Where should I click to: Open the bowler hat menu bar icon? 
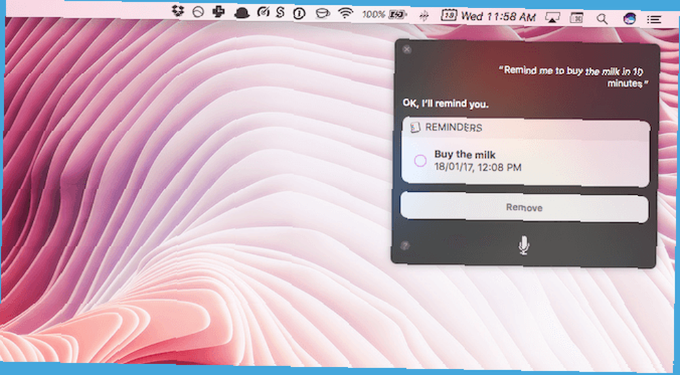241,14
